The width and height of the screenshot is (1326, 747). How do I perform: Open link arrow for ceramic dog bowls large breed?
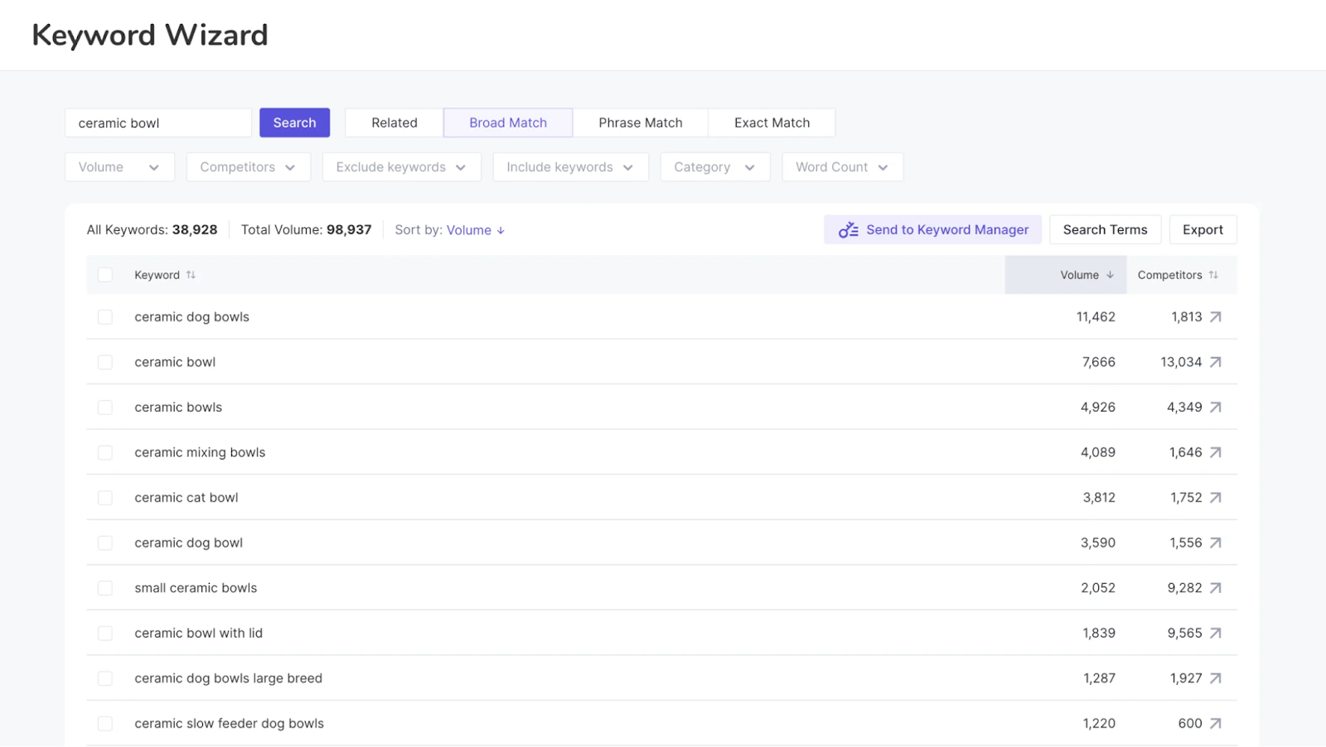[1215, 678]
